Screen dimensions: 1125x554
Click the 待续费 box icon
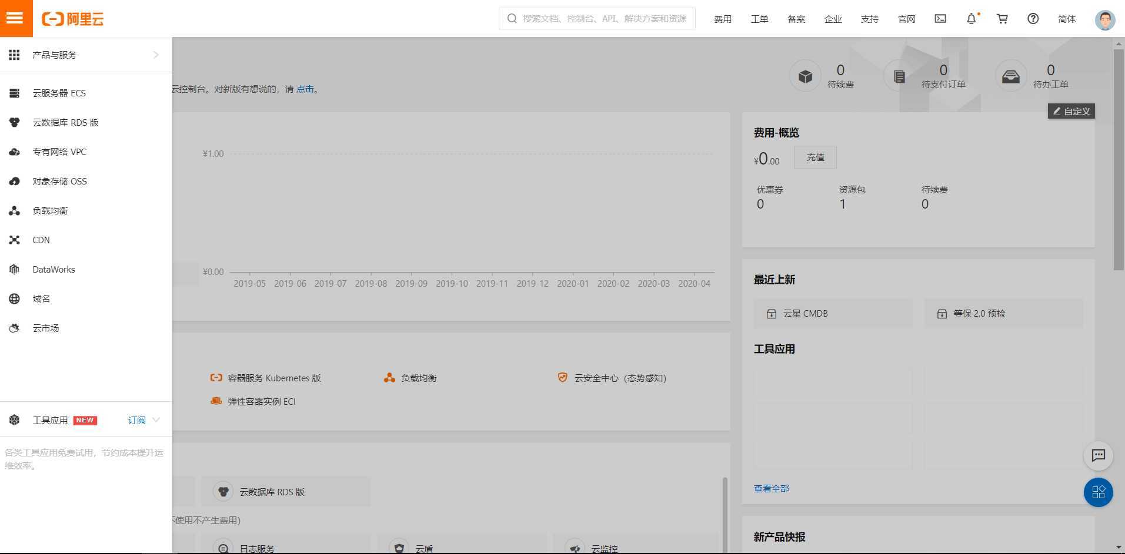(x=805, y=76)
